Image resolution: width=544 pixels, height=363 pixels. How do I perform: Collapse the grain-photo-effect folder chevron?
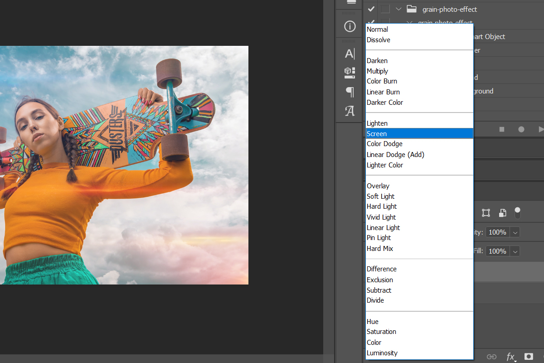pos(398,9)
